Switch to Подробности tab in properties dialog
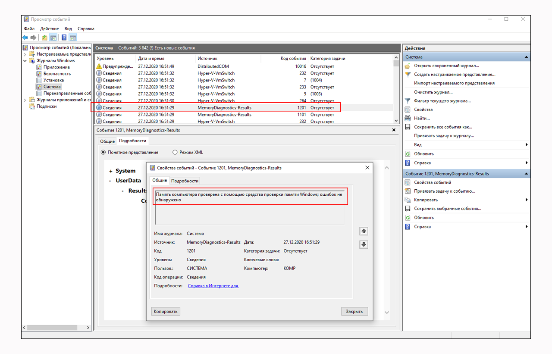Image resolution: width=552 pixels, height=354 pixels. click(185, 181)
